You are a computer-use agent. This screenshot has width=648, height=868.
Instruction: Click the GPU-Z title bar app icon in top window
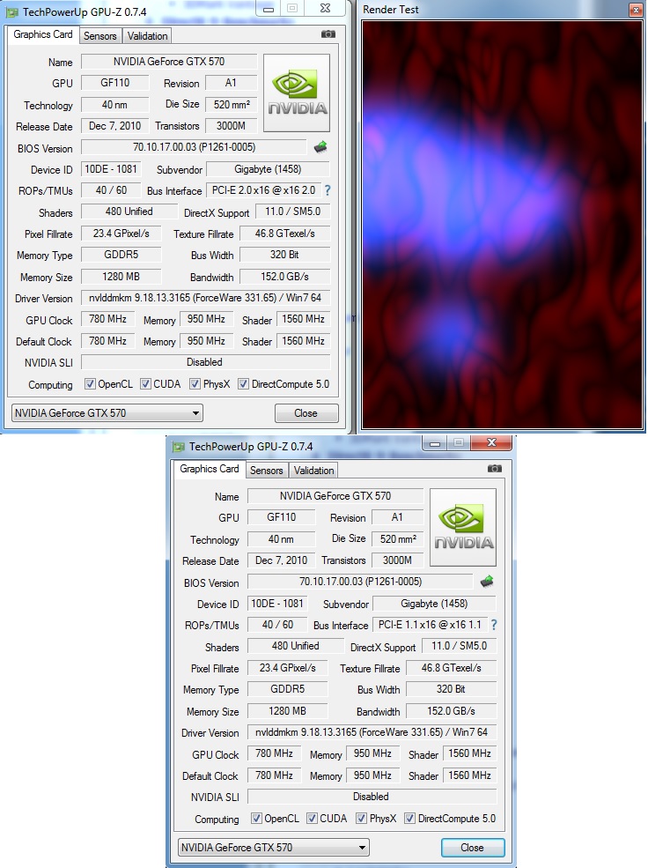pos(11,11)
